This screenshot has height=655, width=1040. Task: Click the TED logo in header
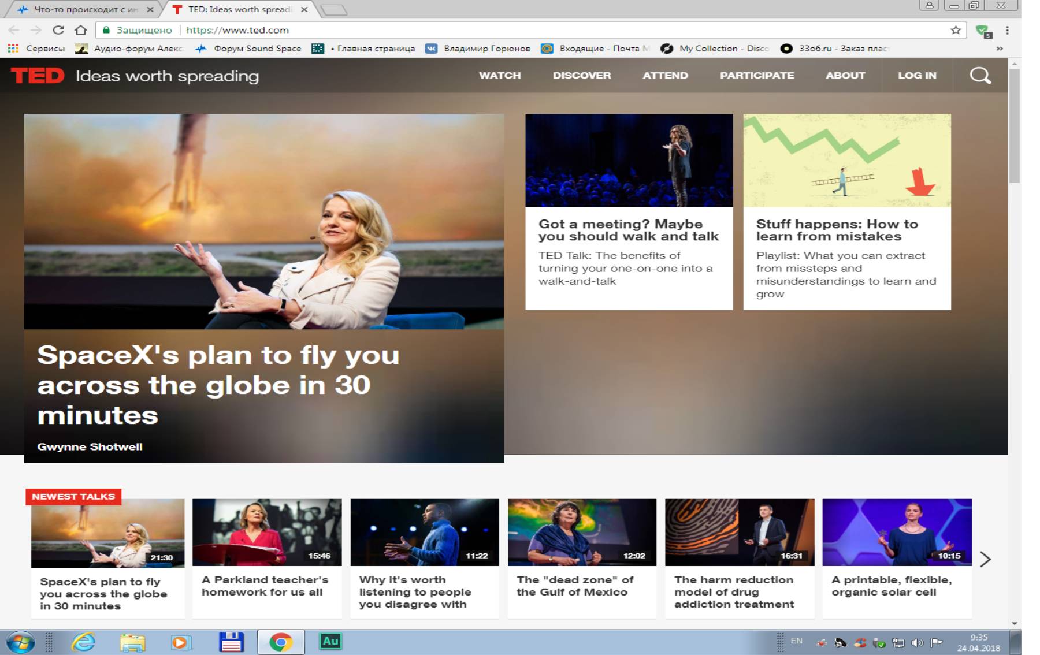pos(38,76)
